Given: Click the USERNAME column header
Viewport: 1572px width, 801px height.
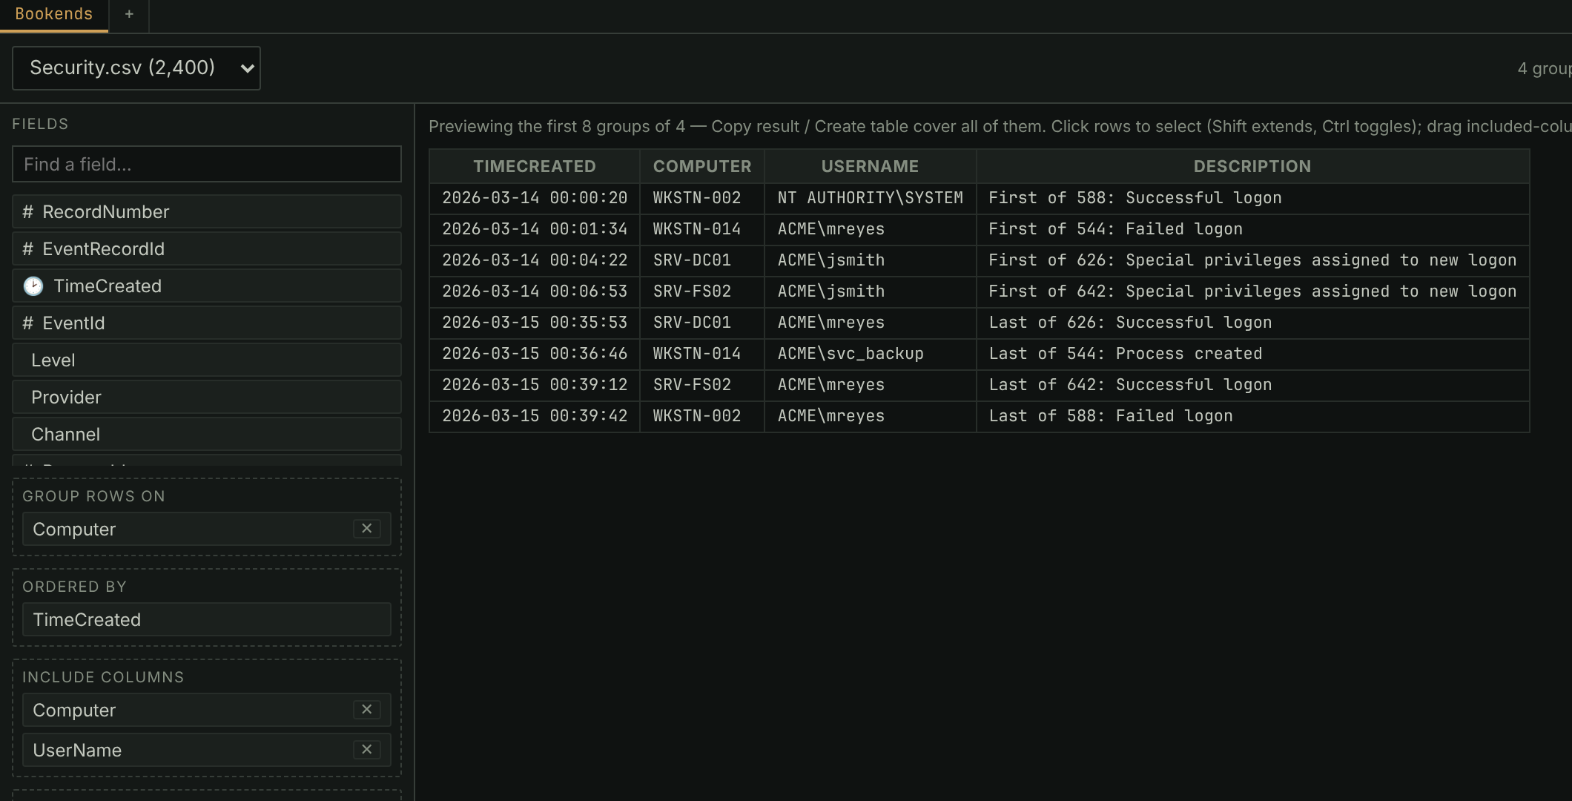Looking at the screenshot, I should pyautogui.click(x=870, y=166).
